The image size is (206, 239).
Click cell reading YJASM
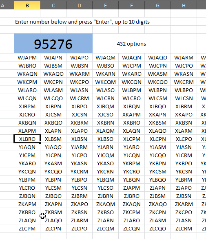coord(157,147)
